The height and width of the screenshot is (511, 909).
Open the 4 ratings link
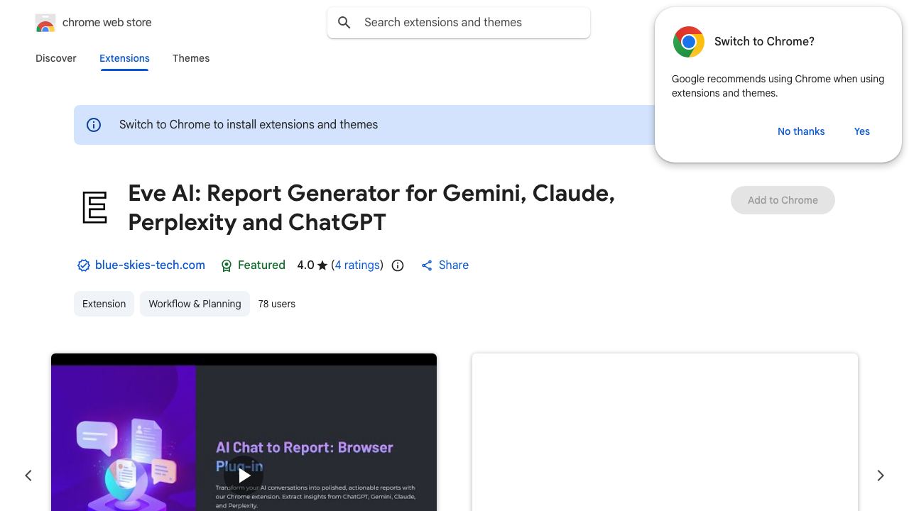coord(357,265)
